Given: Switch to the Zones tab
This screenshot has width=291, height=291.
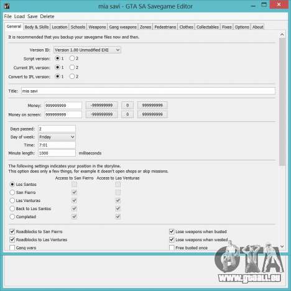Looking at the screenshot, I should click(x=145, y=27).
